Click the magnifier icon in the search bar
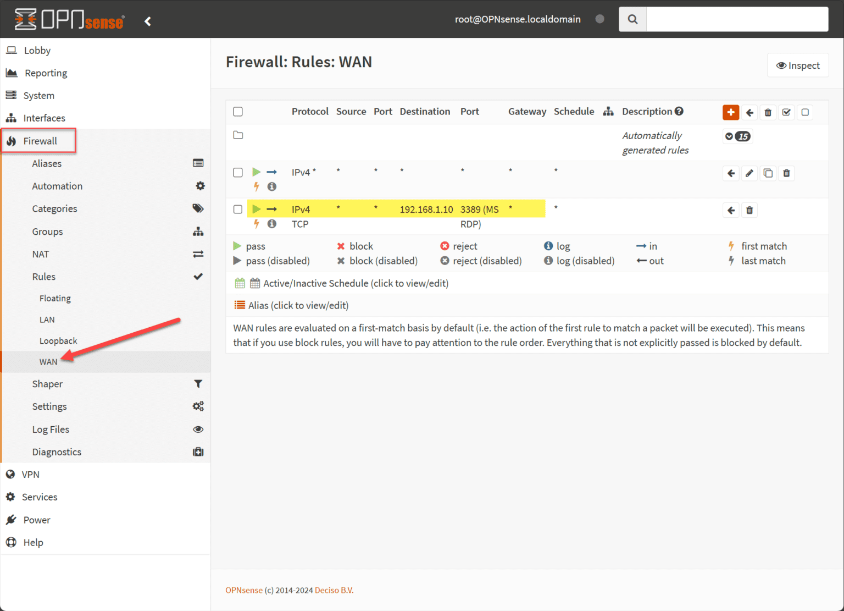 (632, 19)
